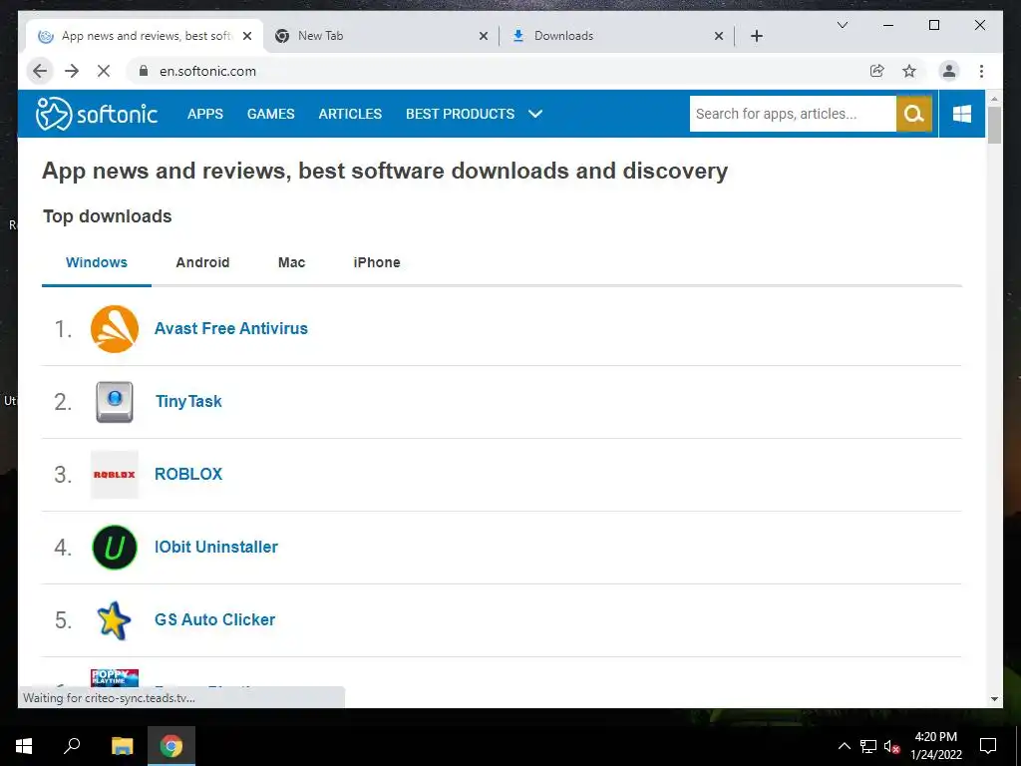Open the Windows Start menu
Screen dimensions: 1021x766
tap(24, 746)
